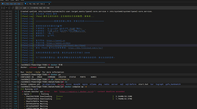197x109 pixels.
Task: Collapse the fold at line 102
Action: tap(18, 87)
